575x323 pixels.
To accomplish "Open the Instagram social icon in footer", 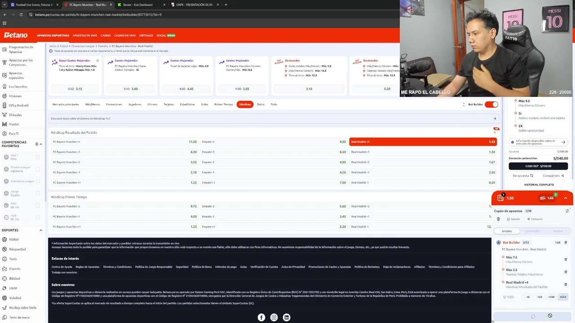I will [x=274, y=317].
